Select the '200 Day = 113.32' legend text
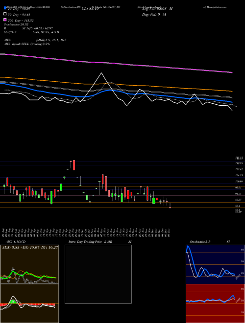Viewport: 245px width, 323px height. 21,21
